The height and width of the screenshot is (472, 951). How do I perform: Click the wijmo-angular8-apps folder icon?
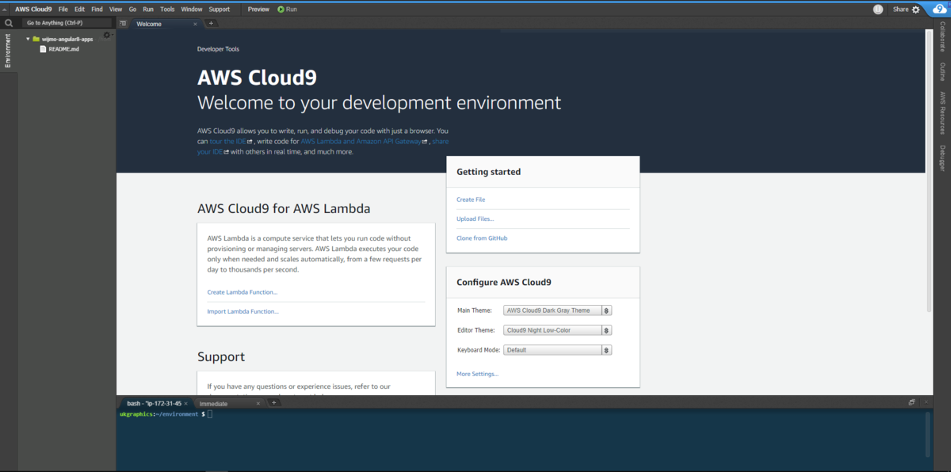click(x=36, y=39)
